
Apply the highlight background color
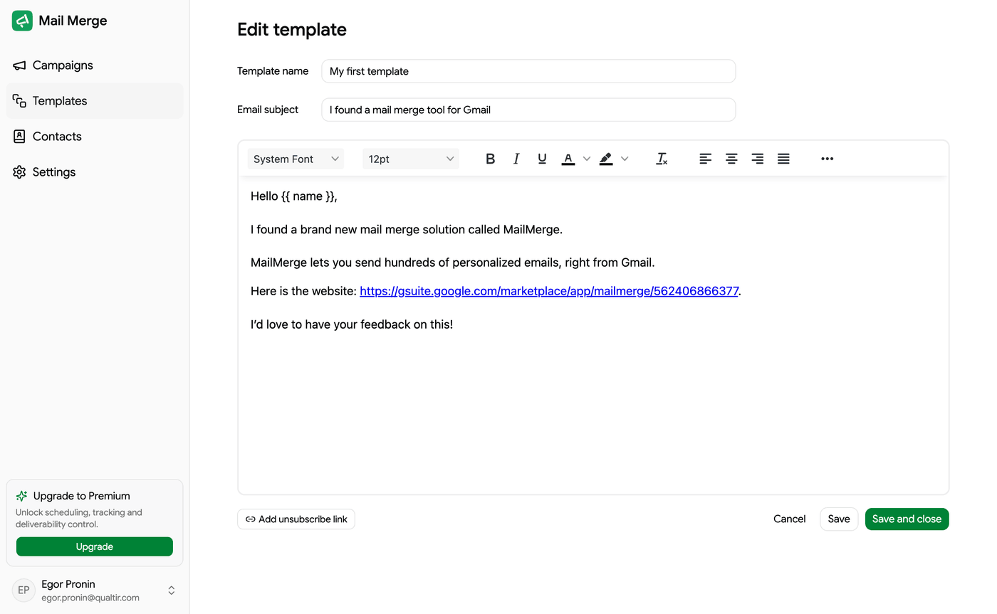point(606,159)
